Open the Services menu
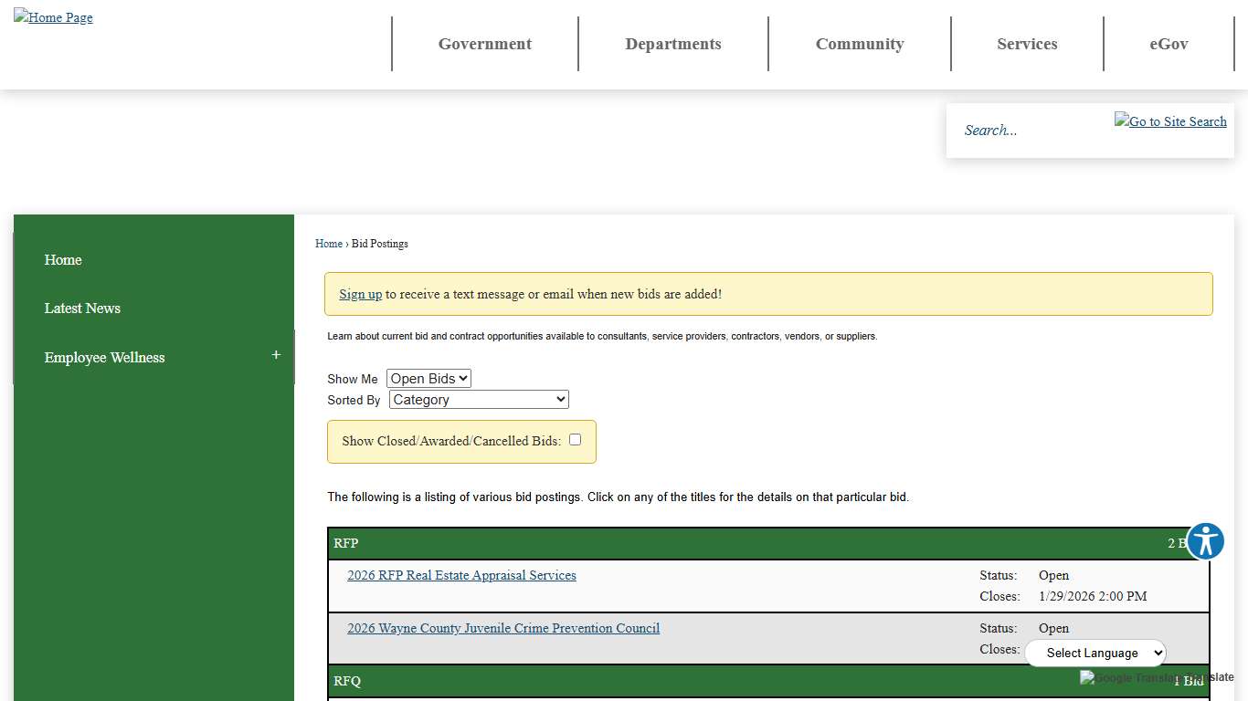 [x=1027, y=44]
